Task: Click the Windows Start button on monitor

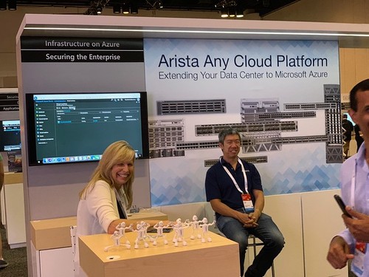Action: tap(39, 162)
